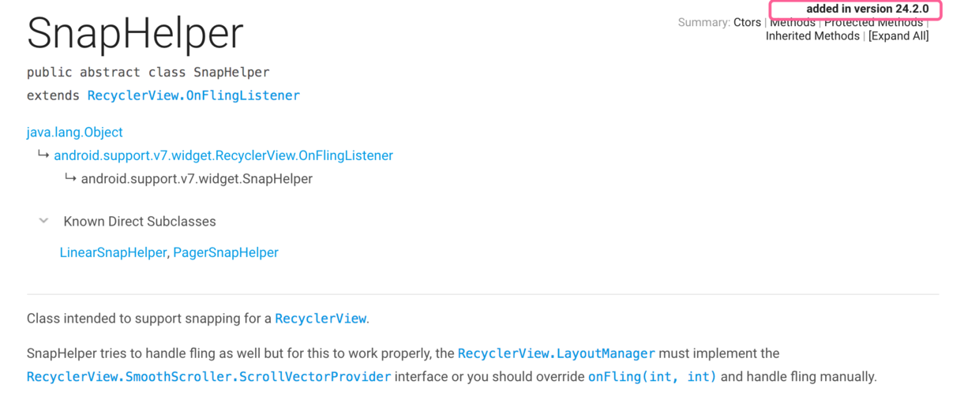The width and height of the screenshot is (979, 418).
Task: Collapse the Known Direct Subclasses chevron
Action: [44, 221]
